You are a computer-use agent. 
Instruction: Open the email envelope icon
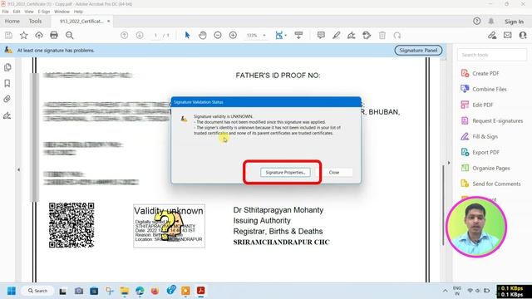tap(508, 35)
